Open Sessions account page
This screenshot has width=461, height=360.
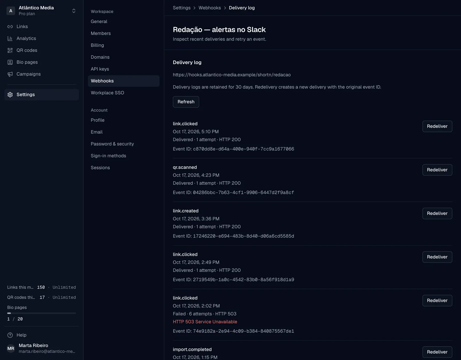(124, 168)
